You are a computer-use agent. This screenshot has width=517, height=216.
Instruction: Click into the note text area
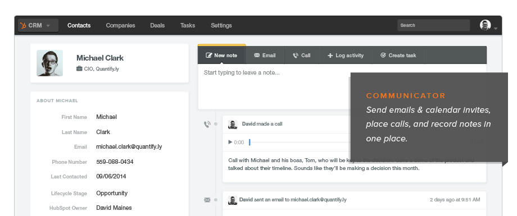pos(274,87)
